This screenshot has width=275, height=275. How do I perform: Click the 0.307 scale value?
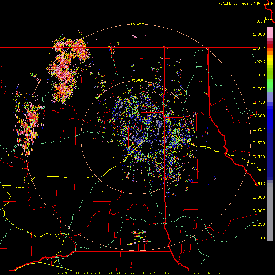click(x=259, y=211)
